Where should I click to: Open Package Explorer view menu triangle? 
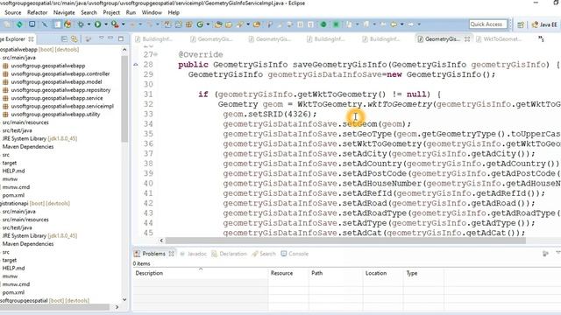click(102, 38)
